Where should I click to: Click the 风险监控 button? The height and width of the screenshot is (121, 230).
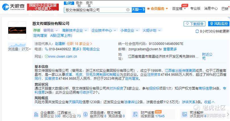[x=219, y=24]
